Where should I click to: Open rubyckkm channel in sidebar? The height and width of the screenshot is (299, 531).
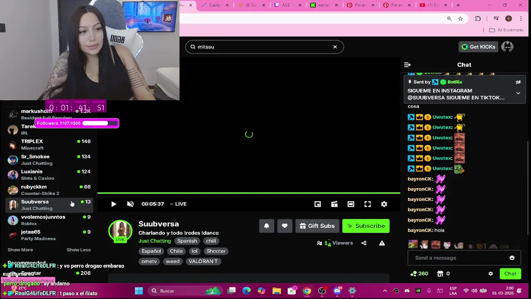49,190
